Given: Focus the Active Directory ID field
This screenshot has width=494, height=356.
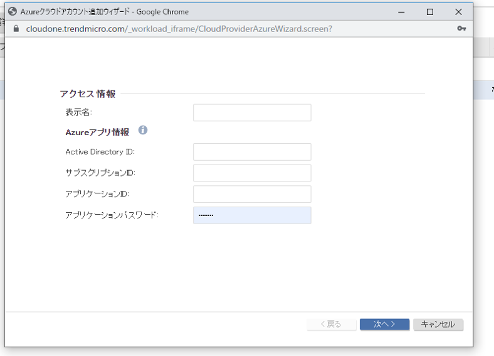Looking at the screenshot, I should click(252, 152).
